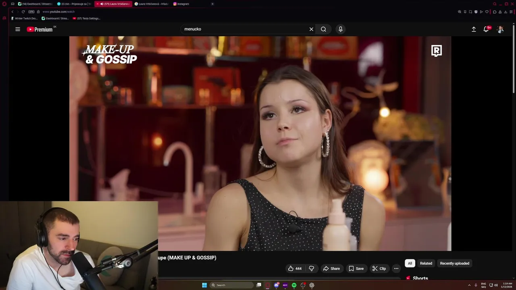Open the Winter Twitch Drops bookmark
This screenshot has height=290, width=516.
click(x=24, y=19)
